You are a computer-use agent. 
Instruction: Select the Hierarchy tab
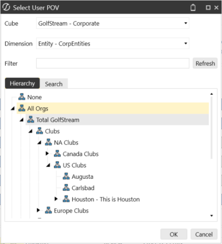point(23,83)
